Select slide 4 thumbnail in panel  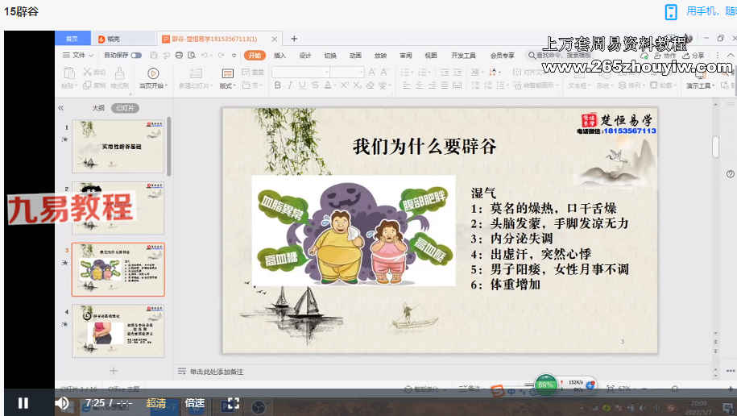point(118,331)
